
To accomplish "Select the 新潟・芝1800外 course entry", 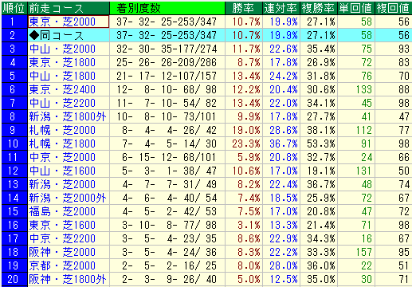I will [68, 116].
